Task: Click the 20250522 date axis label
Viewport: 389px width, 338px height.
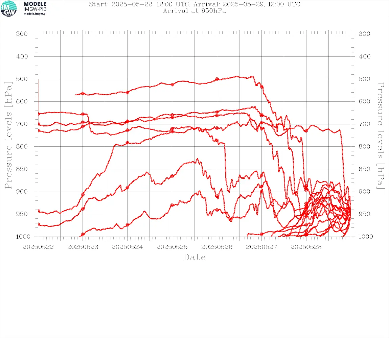Action: tap(38, 247)
